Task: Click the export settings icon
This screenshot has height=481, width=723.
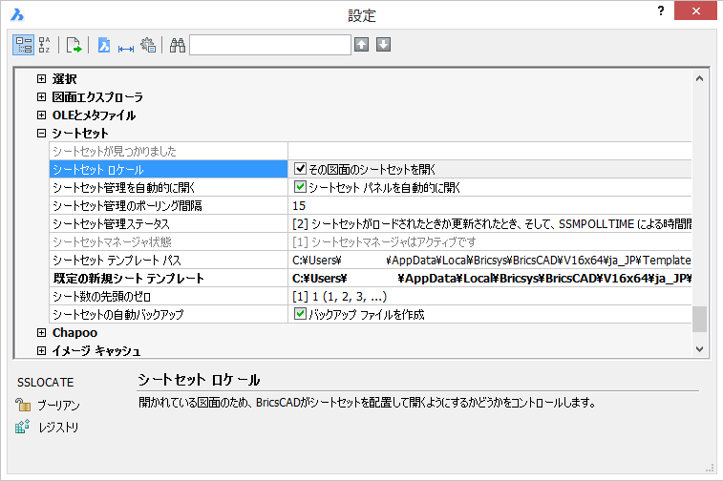Action: (x=74, y=45)
